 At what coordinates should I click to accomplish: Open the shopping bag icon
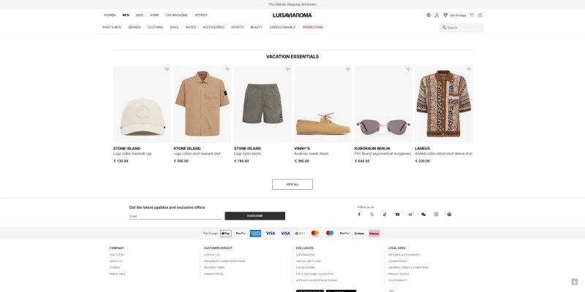(x=480, y=15)
